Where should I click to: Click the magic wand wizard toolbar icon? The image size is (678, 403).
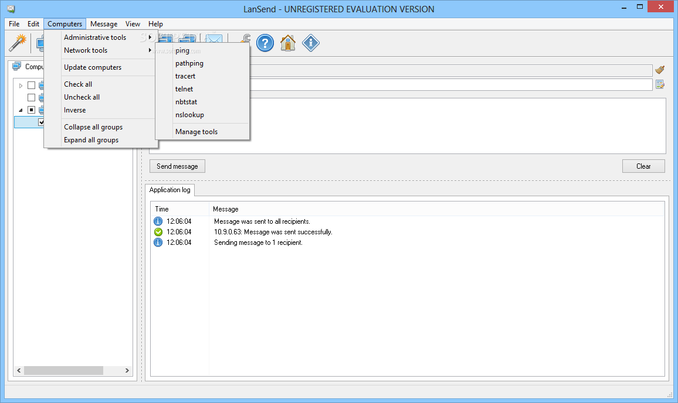pos(18,43)
